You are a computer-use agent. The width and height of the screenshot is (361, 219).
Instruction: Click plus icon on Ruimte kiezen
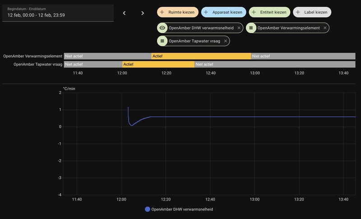tap(162, 12)
